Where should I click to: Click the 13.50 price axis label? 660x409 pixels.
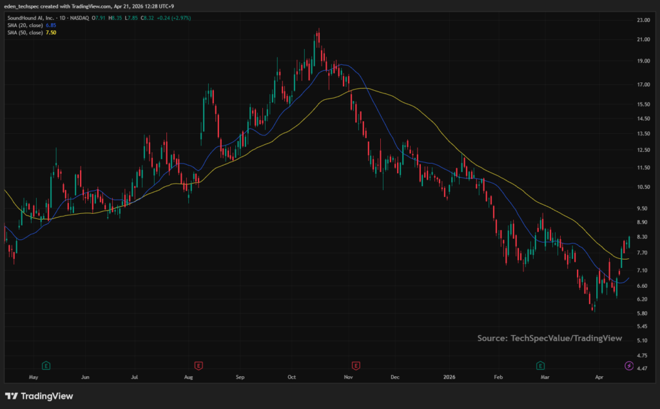pos(644,134)
